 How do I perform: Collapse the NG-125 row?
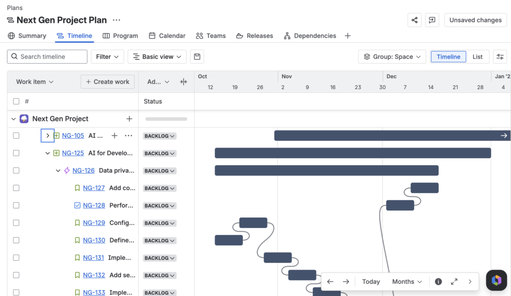[x=47, y=153]
